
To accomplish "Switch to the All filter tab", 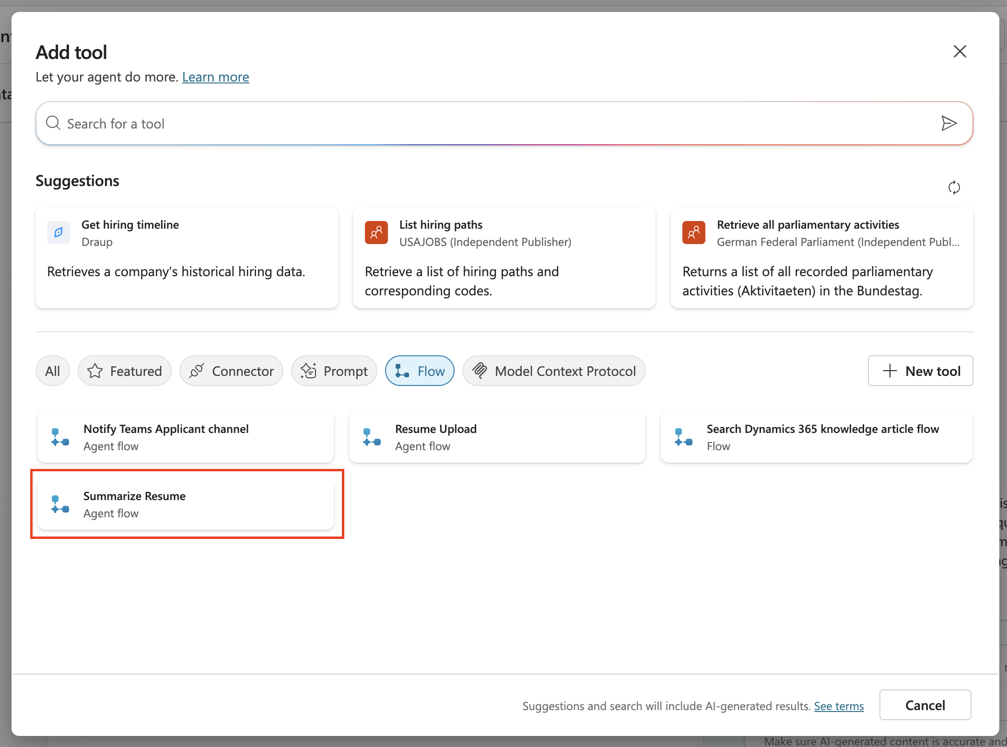I will tap(52, 371).
